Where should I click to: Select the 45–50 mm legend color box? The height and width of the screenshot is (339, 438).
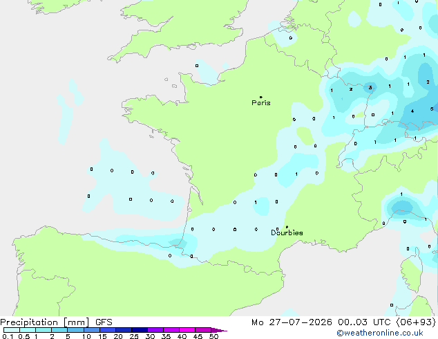(203, 330)
